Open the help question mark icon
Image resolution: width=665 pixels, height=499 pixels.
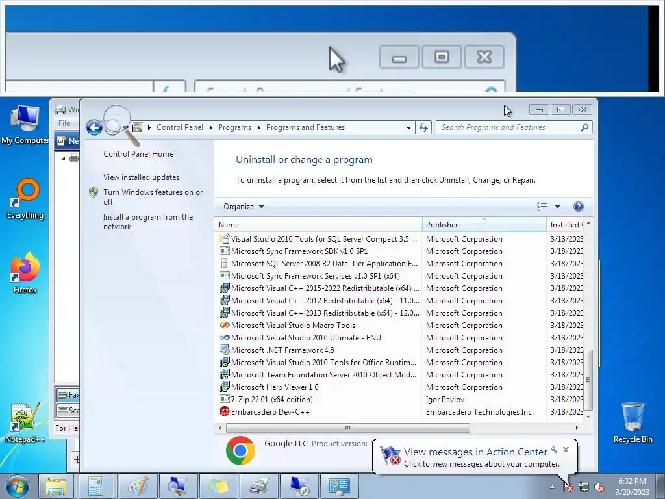579,207
